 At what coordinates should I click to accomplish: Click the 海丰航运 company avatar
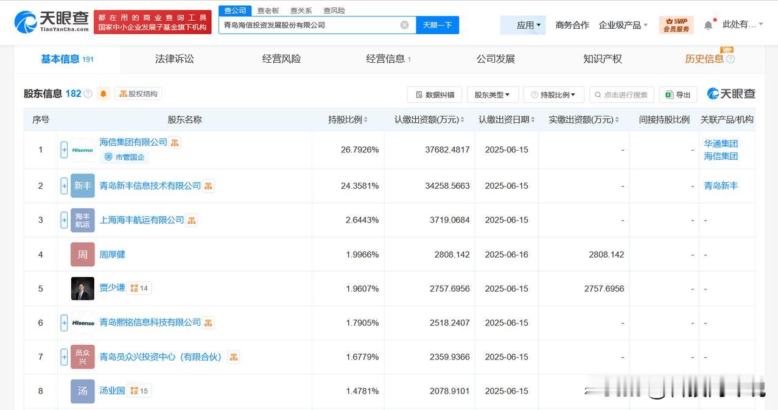coord(83,220)
